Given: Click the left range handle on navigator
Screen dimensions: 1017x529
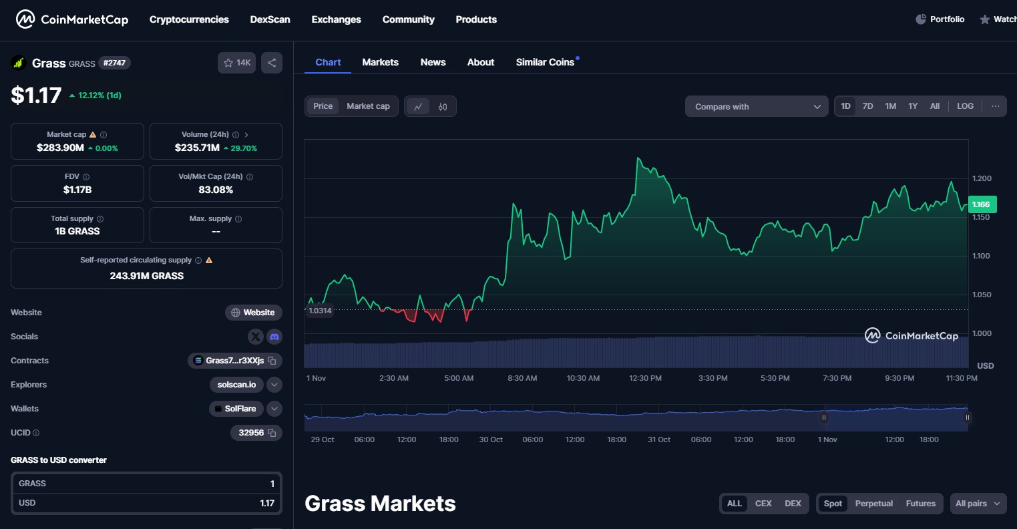Looking at the screenshot, I should (823, 417).
